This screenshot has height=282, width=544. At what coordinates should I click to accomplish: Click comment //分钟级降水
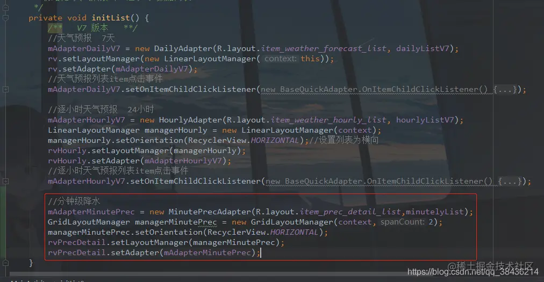[74, 201]
